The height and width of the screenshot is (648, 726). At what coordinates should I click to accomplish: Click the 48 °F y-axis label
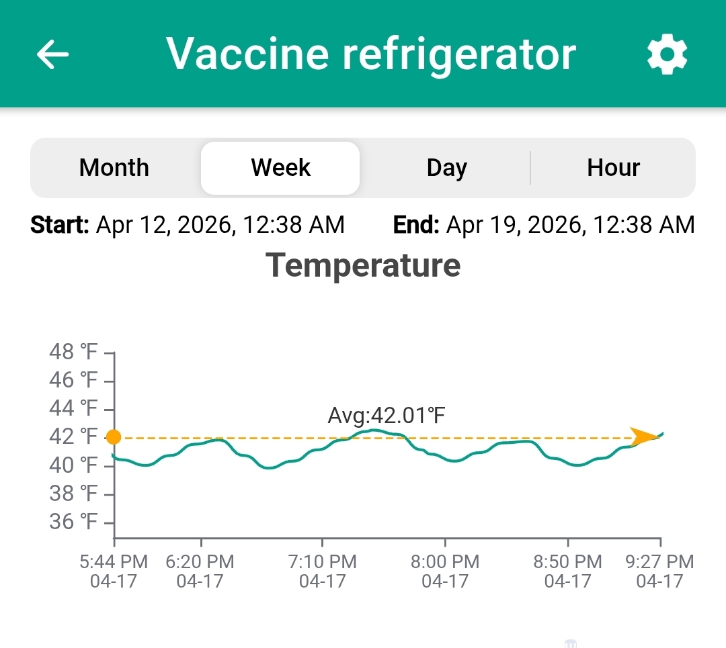pyautogui.click(x=73, y=351)
